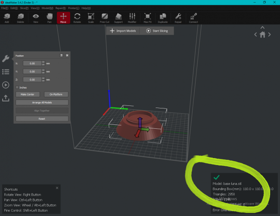Click the Duplicate model icon
Viewport: 280px width, 216px height.
162,17
